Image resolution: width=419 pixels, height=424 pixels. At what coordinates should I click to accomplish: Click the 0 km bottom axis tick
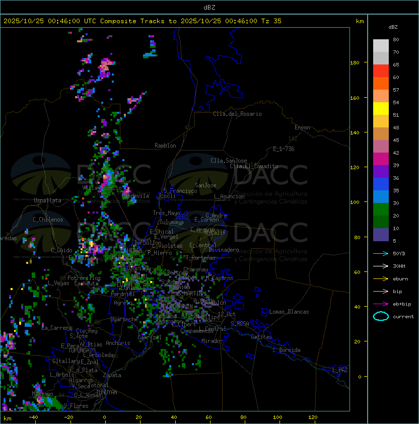[105, 417]
